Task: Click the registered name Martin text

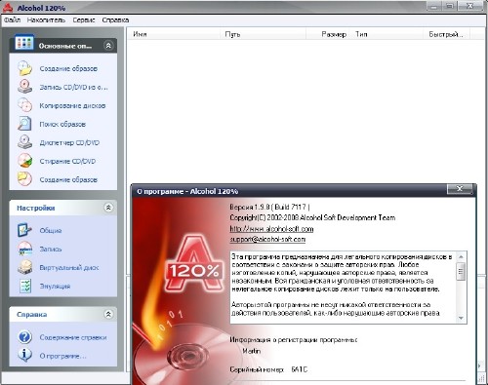Action: pos(252,351)
